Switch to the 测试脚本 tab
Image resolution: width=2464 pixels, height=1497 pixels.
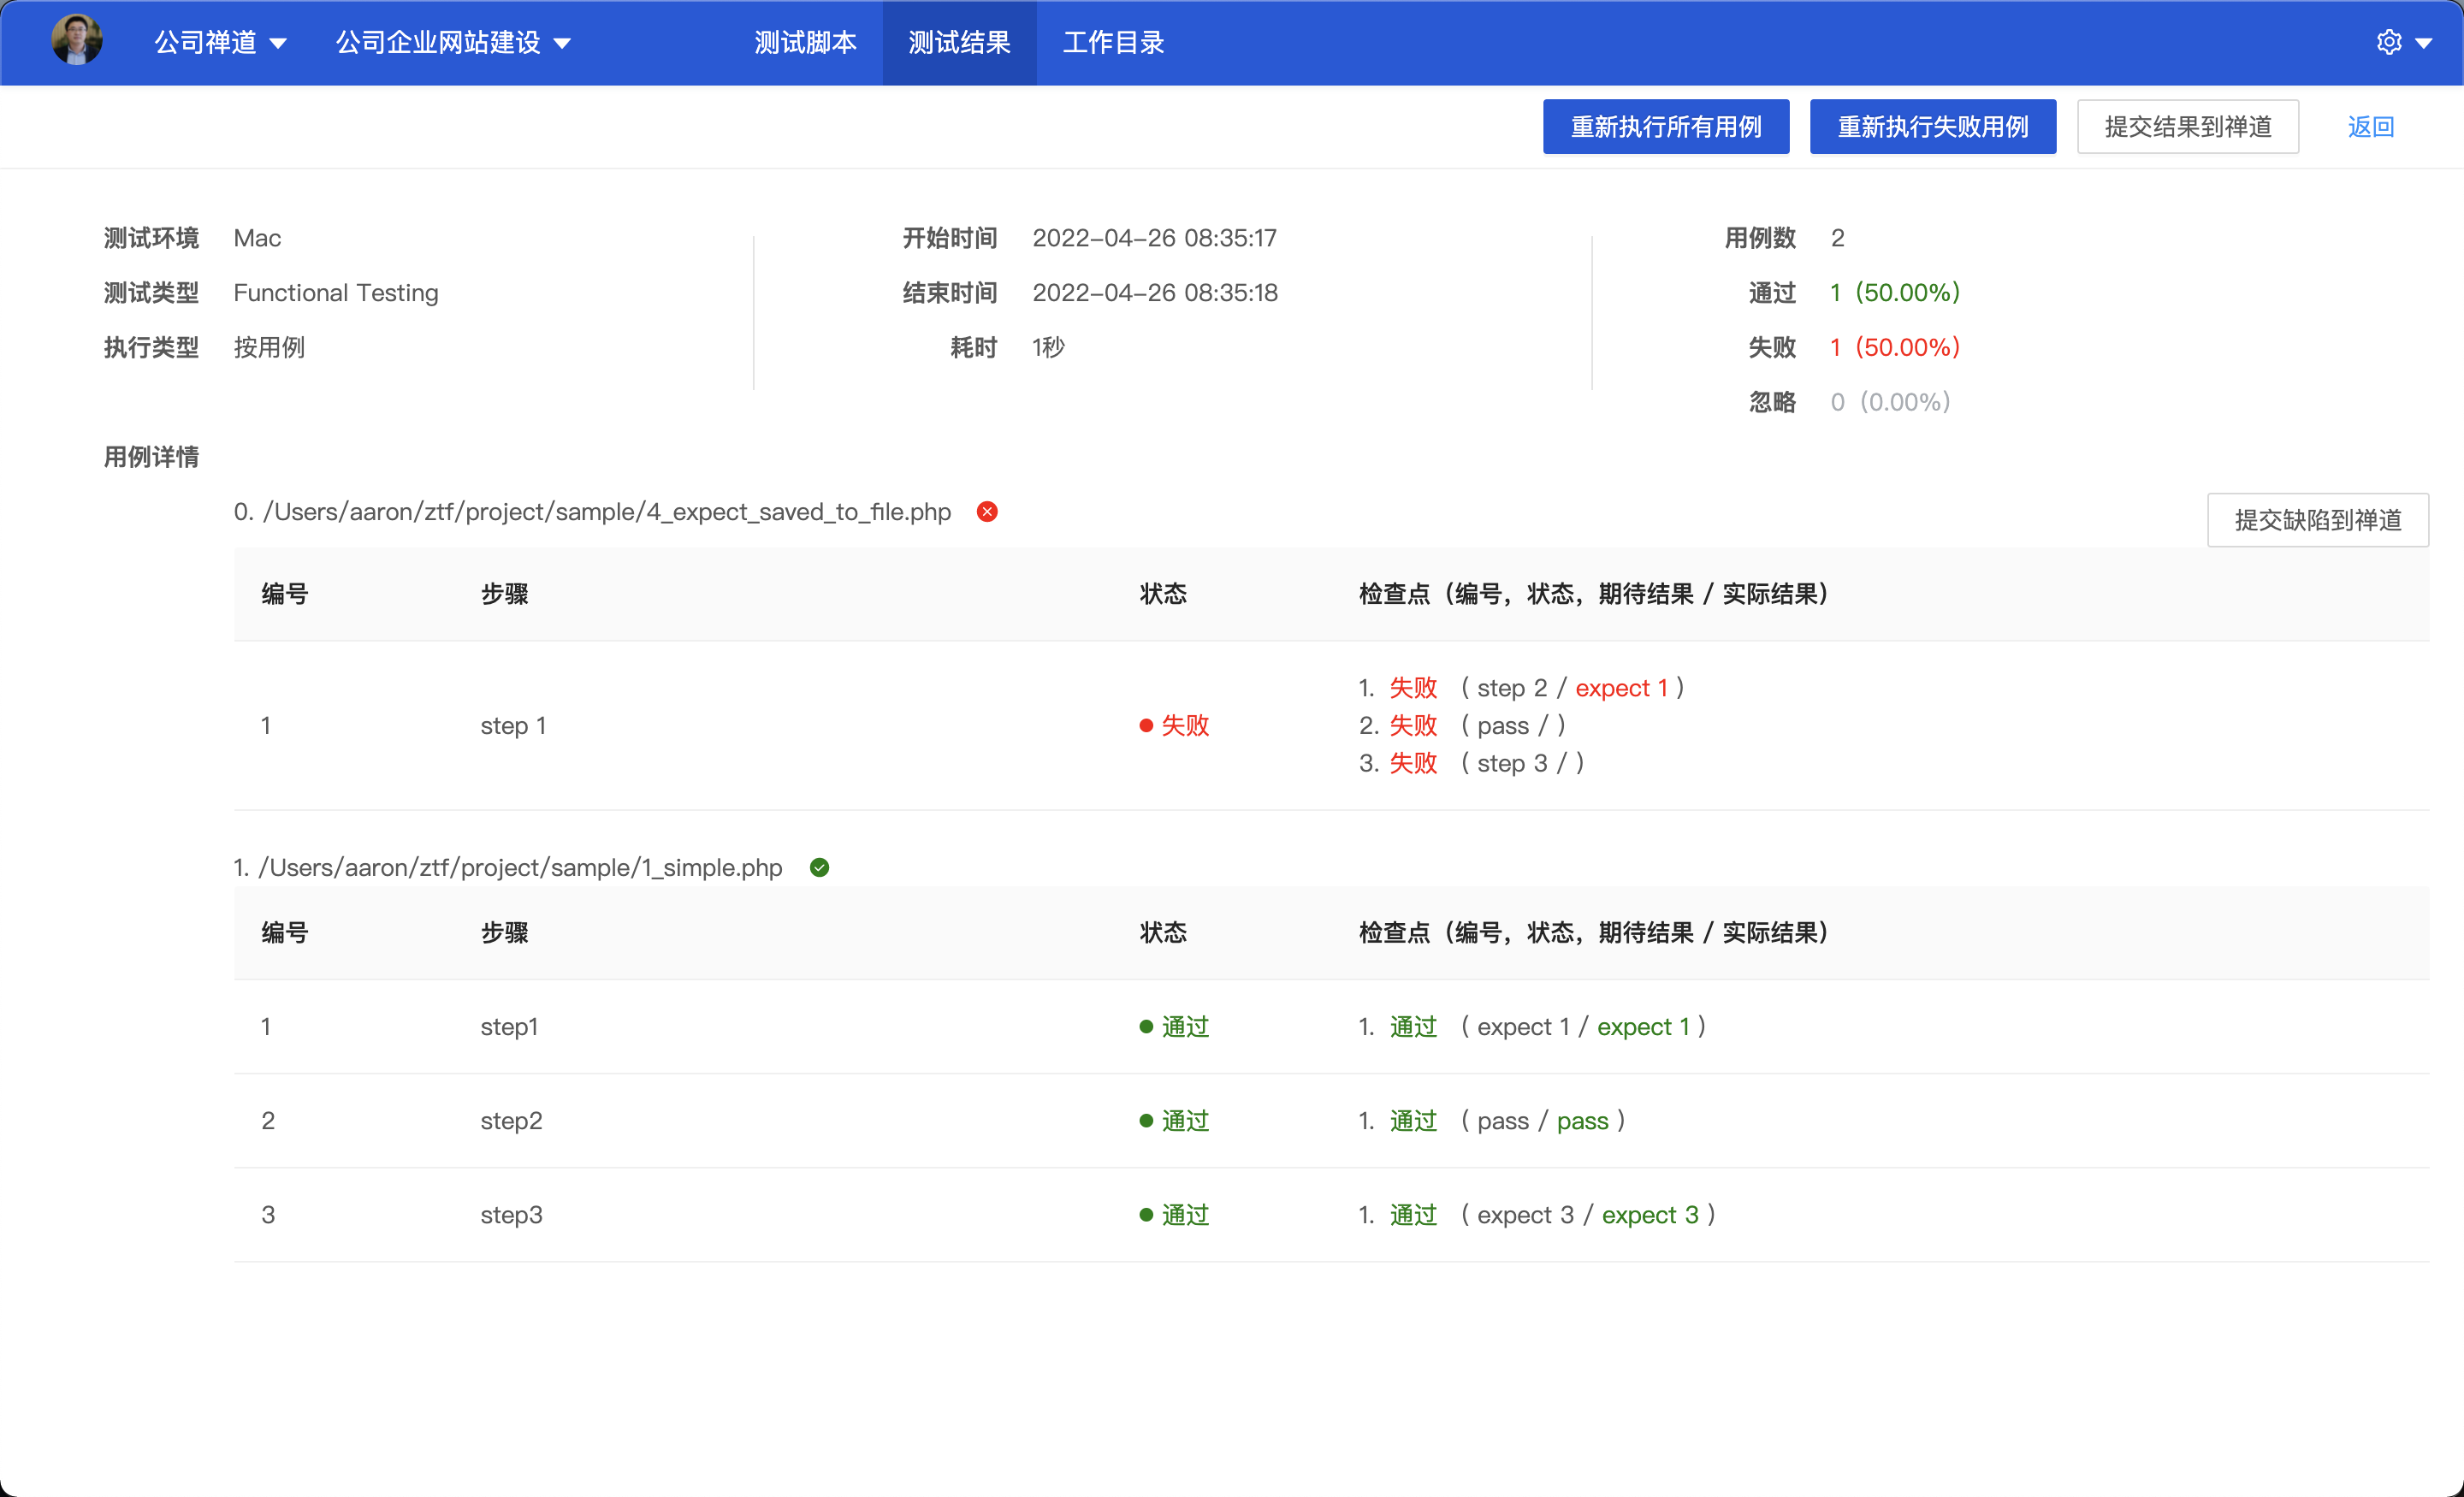(x=805, y=42)
